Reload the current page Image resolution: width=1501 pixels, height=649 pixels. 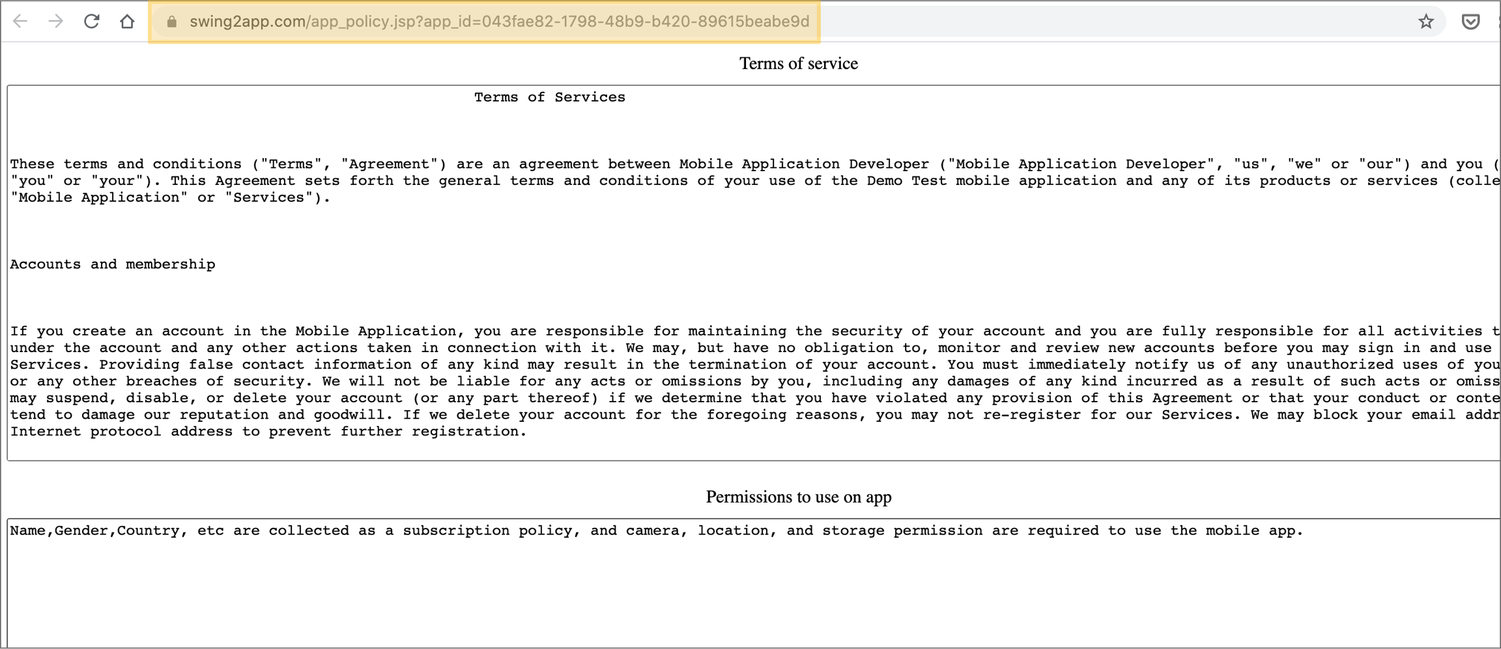92,21
